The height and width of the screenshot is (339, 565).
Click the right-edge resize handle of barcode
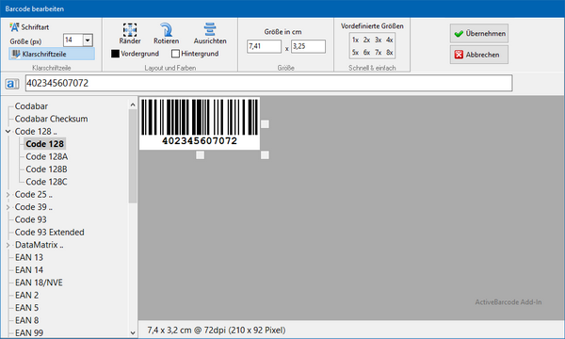tap(265, 124)
